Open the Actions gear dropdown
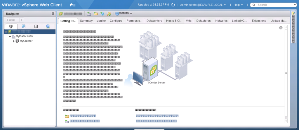Screen dimensions: 299x130 (x=124, y=14)
